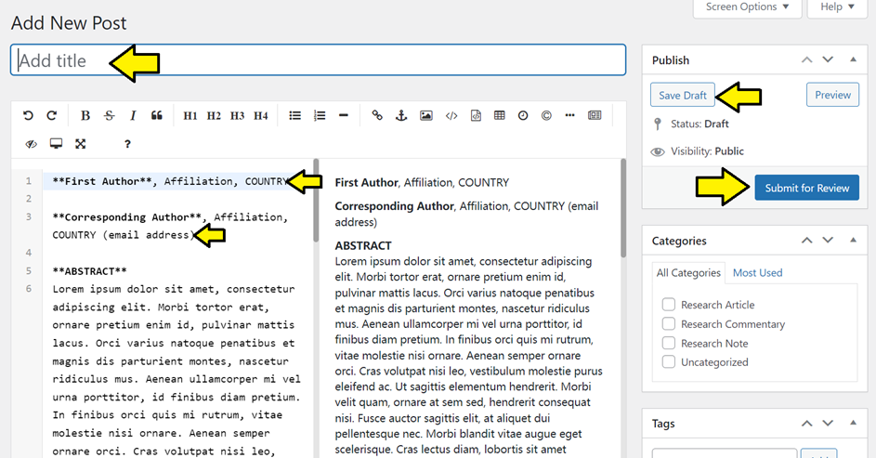Insert inline code with </> icon
This screenshot has height=458, width=876.
coord(451,115)
